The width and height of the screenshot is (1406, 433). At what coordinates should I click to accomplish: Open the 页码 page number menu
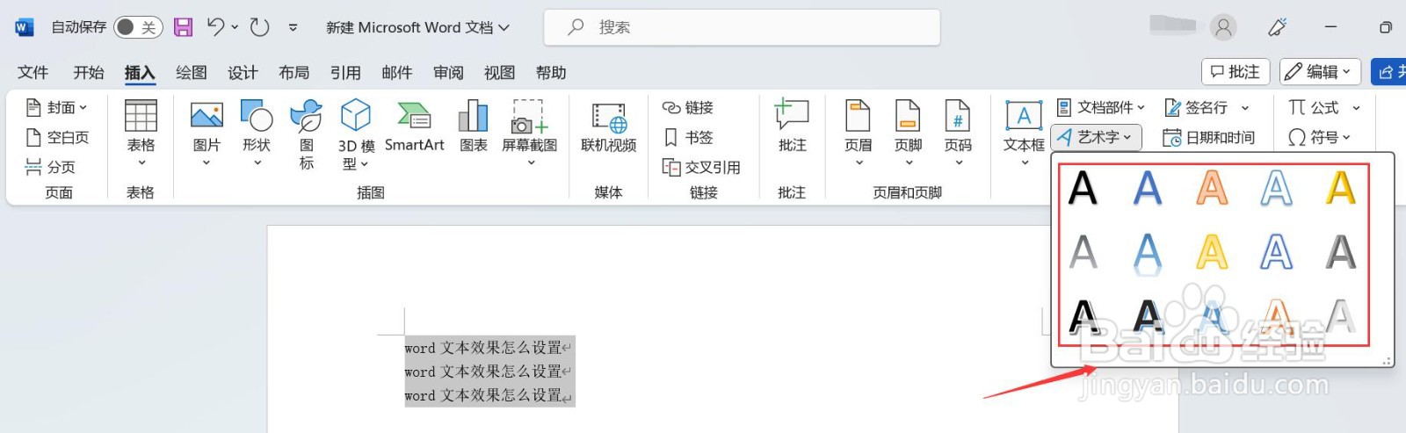point(958,134)
